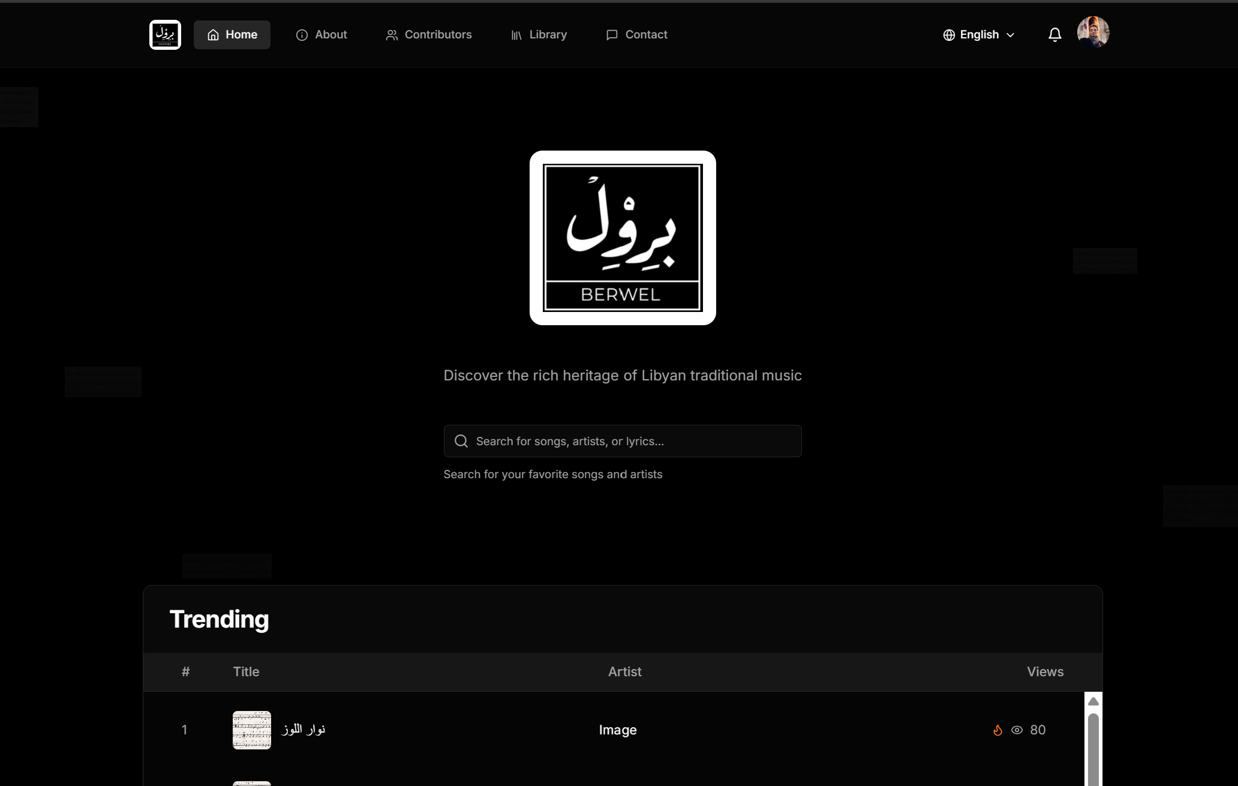Click the globe language icon
1238x786 pixels.
[x=949, y=35]
